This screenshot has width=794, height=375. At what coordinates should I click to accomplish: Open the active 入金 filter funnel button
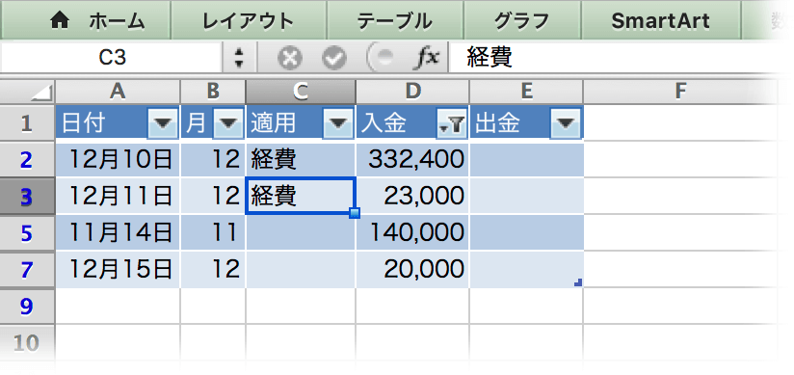[451, 122]
